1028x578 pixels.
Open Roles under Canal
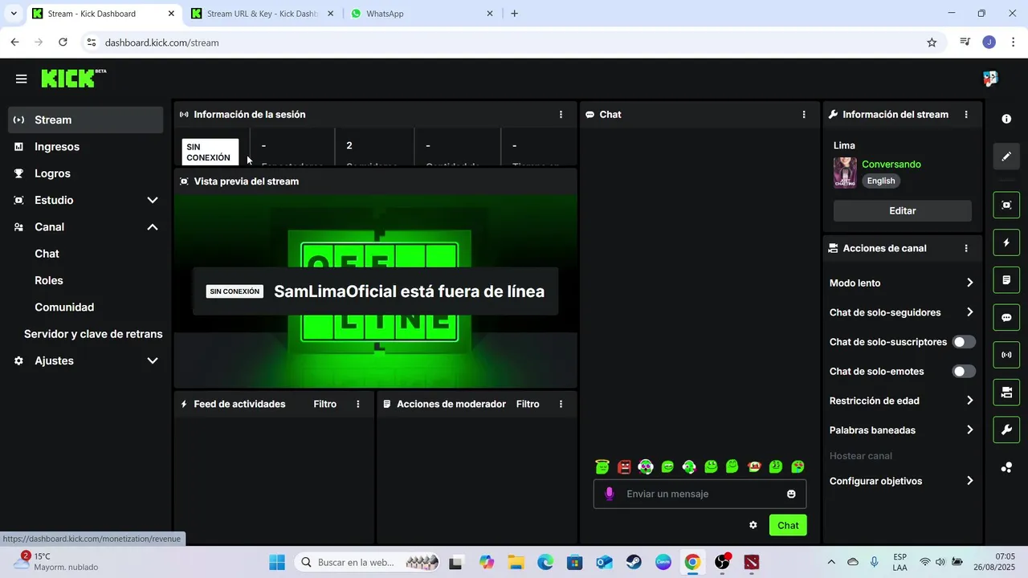[x=49, y=280]
